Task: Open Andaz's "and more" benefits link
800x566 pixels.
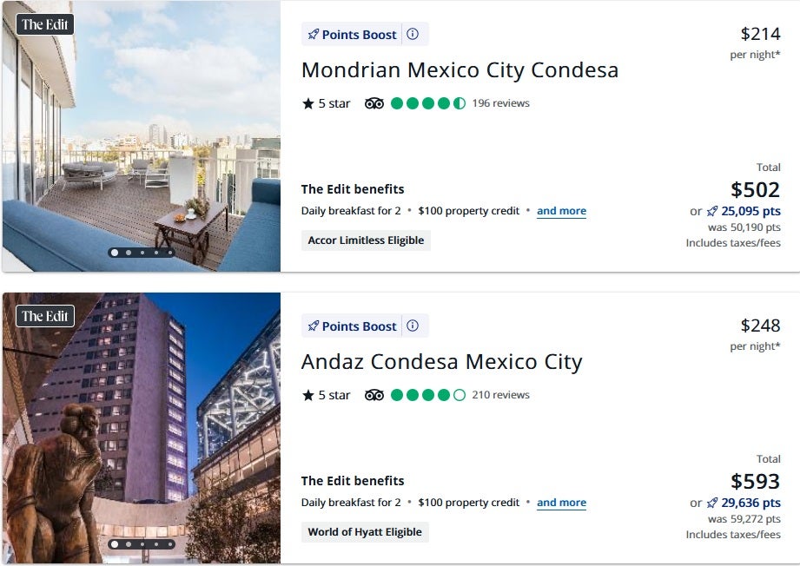Action: coord(561,503)
